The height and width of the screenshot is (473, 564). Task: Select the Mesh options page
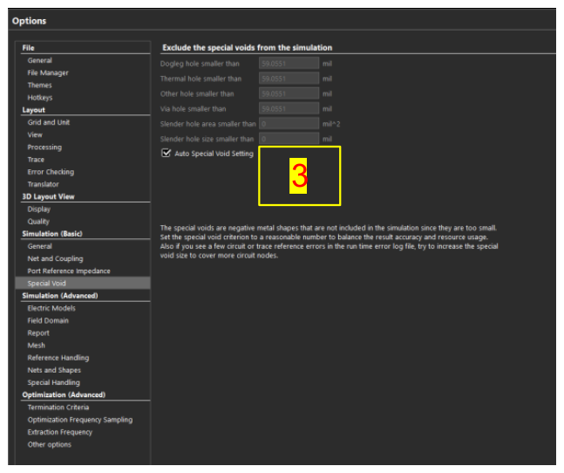click(x=37, y=346)
